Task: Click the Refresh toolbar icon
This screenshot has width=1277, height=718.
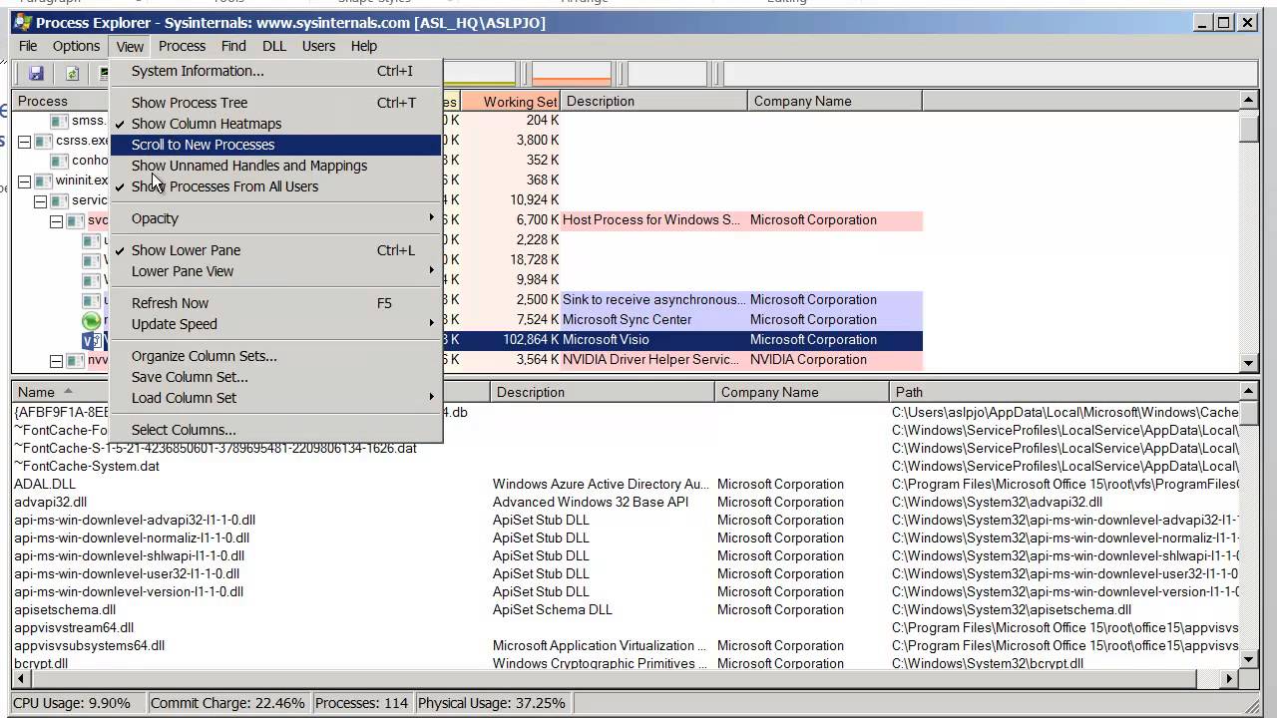Action: point(72,74)
